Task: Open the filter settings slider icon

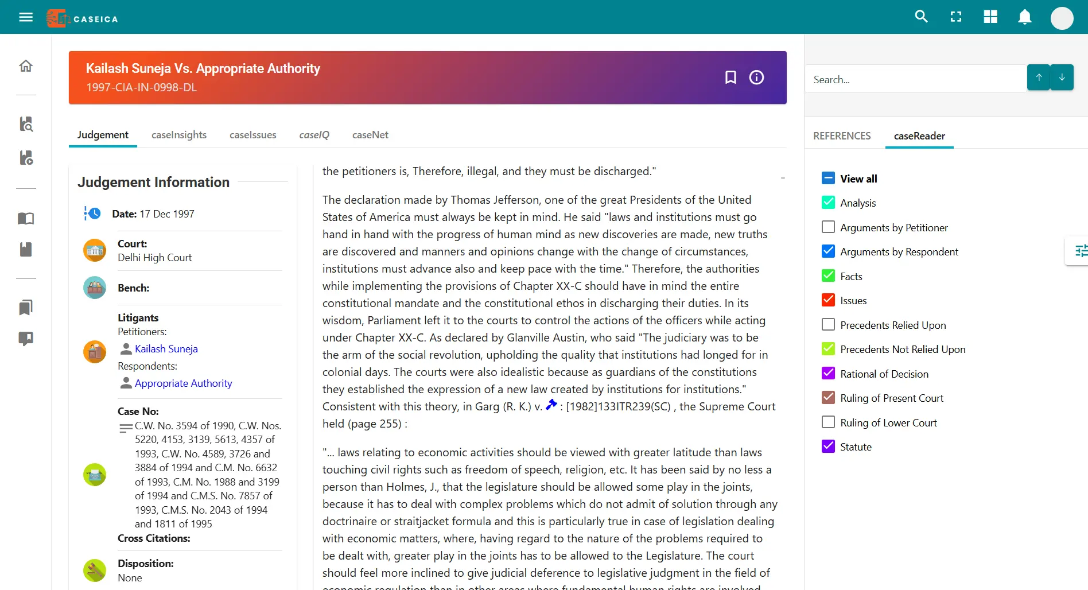Action: pyautogui.click(x=1081, y=251)
